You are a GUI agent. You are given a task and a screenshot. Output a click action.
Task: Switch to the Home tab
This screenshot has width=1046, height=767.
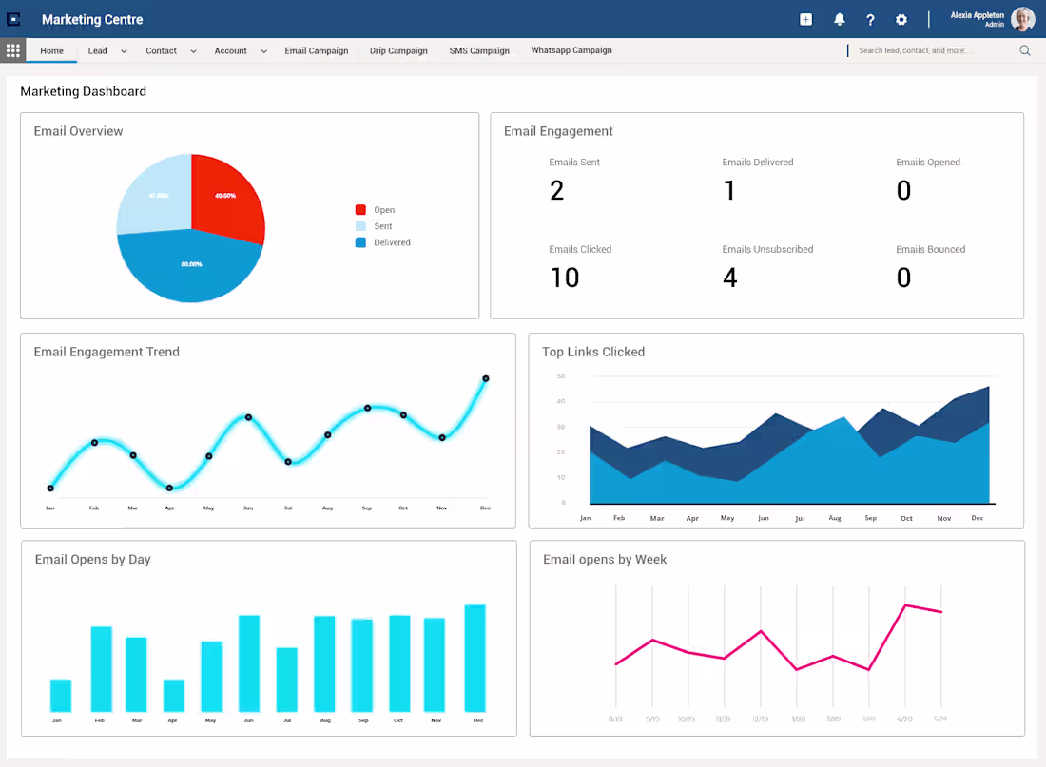[x=52, y=50]
